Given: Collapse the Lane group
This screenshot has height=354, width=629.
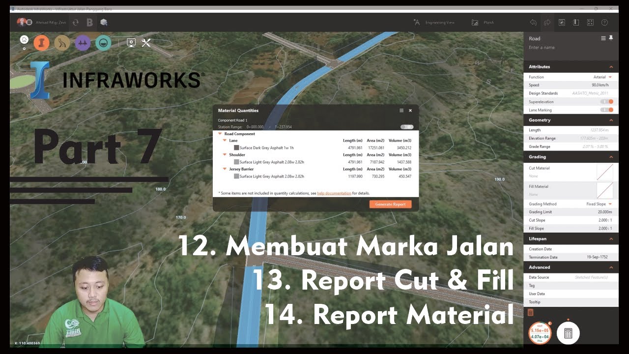Looking at the screenshot, I should pyautogui.click(x=225, y=141).
